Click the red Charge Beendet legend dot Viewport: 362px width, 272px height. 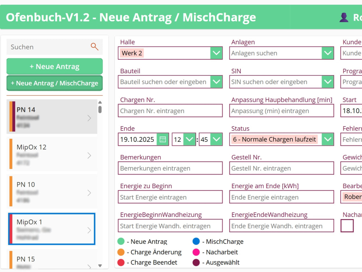[121, 263]
